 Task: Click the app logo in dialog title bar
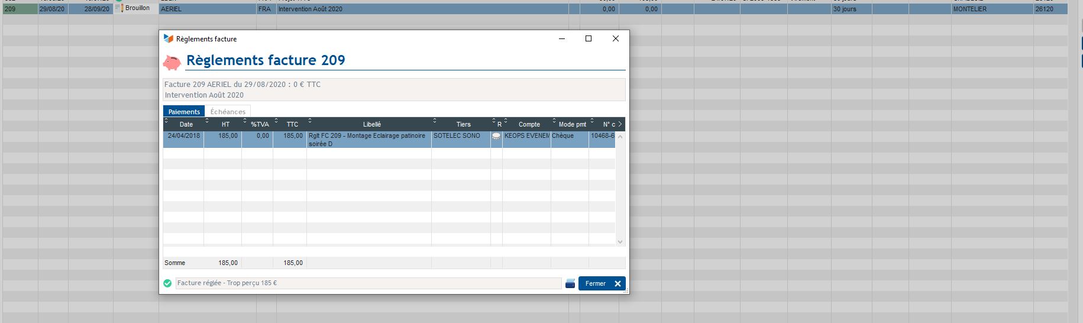(x=169, y=38)
